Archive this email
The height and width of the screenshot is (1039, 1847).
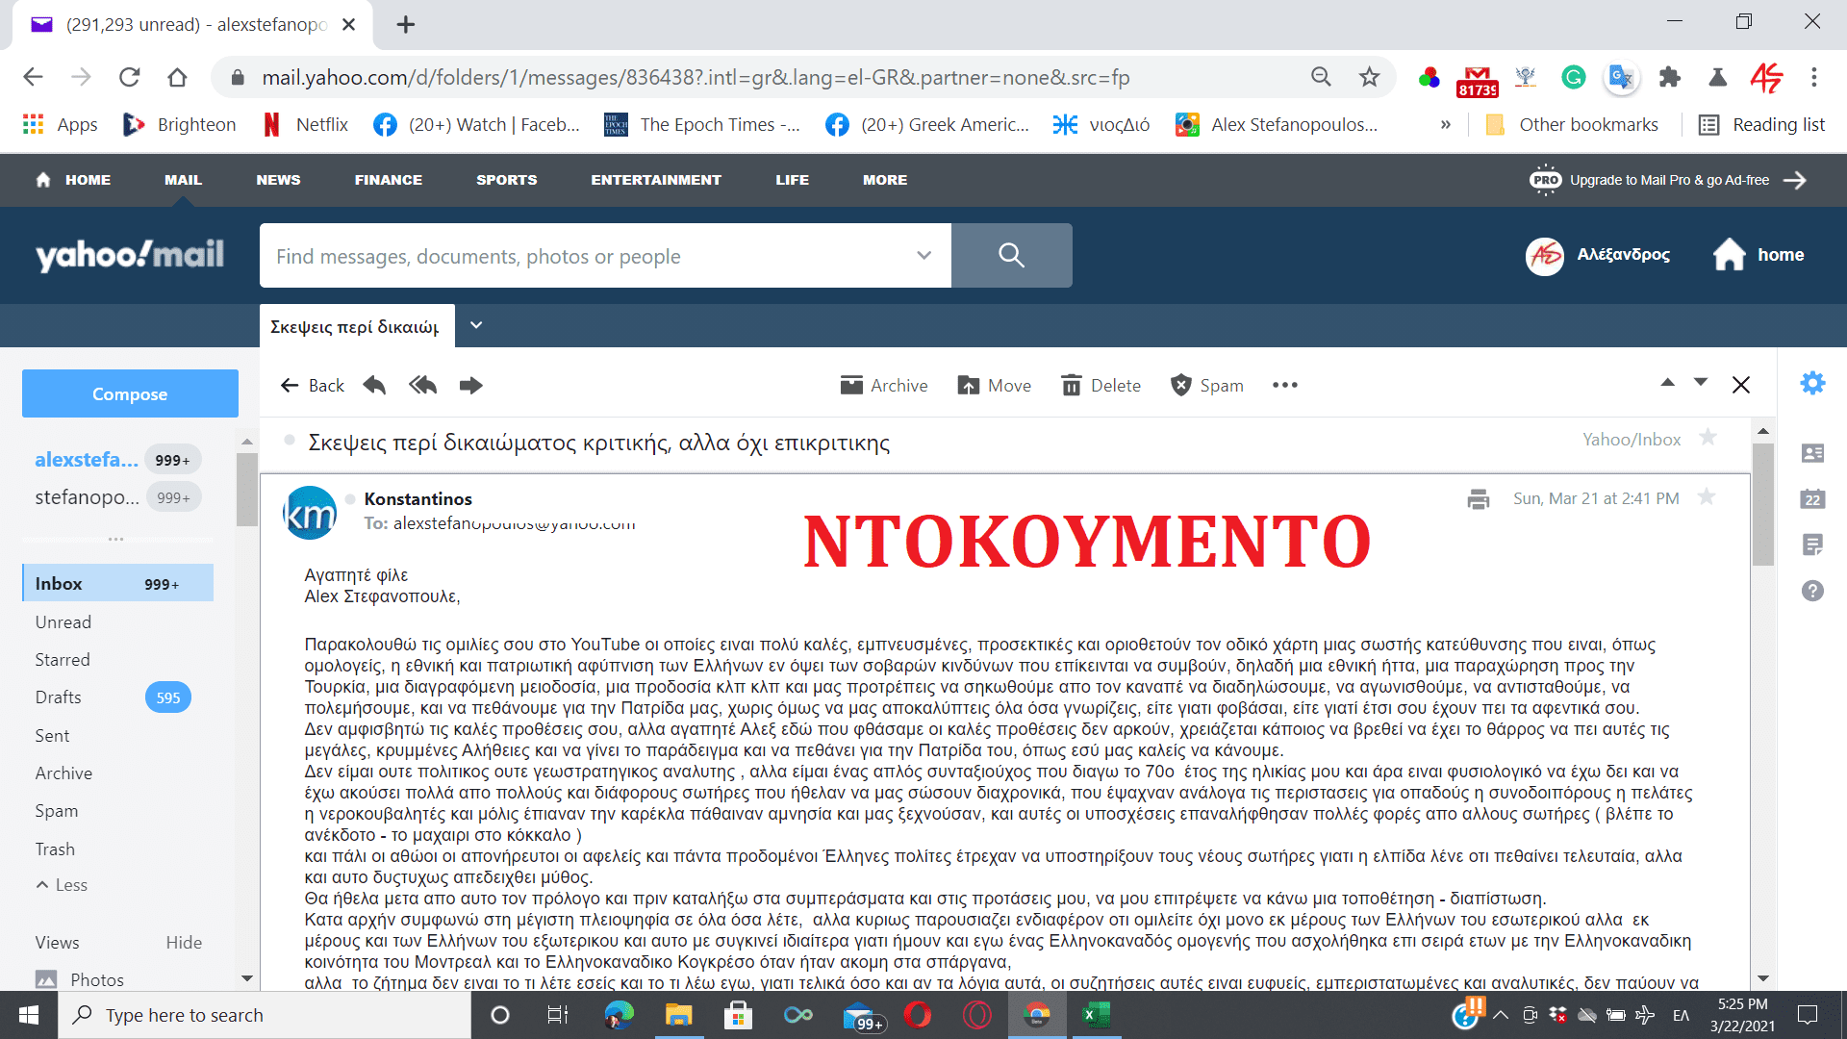tap(884, 386)
